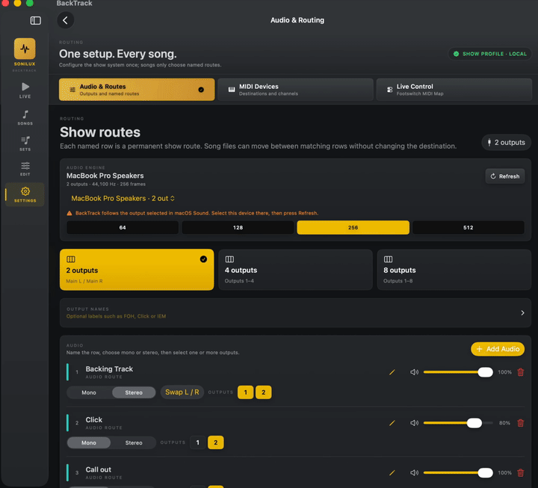Set buffer size to 512 frames
Image resolution: width=538 pixels, height=488 pixels.
[469, 227]
